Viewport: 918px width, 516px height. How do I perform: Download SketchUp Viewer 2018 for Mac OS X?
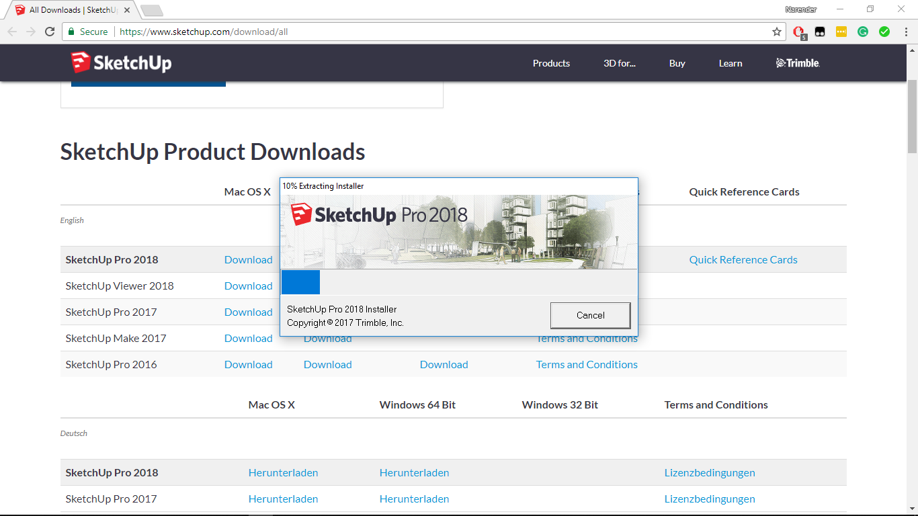pyautogui.click(x=249, y=286)
